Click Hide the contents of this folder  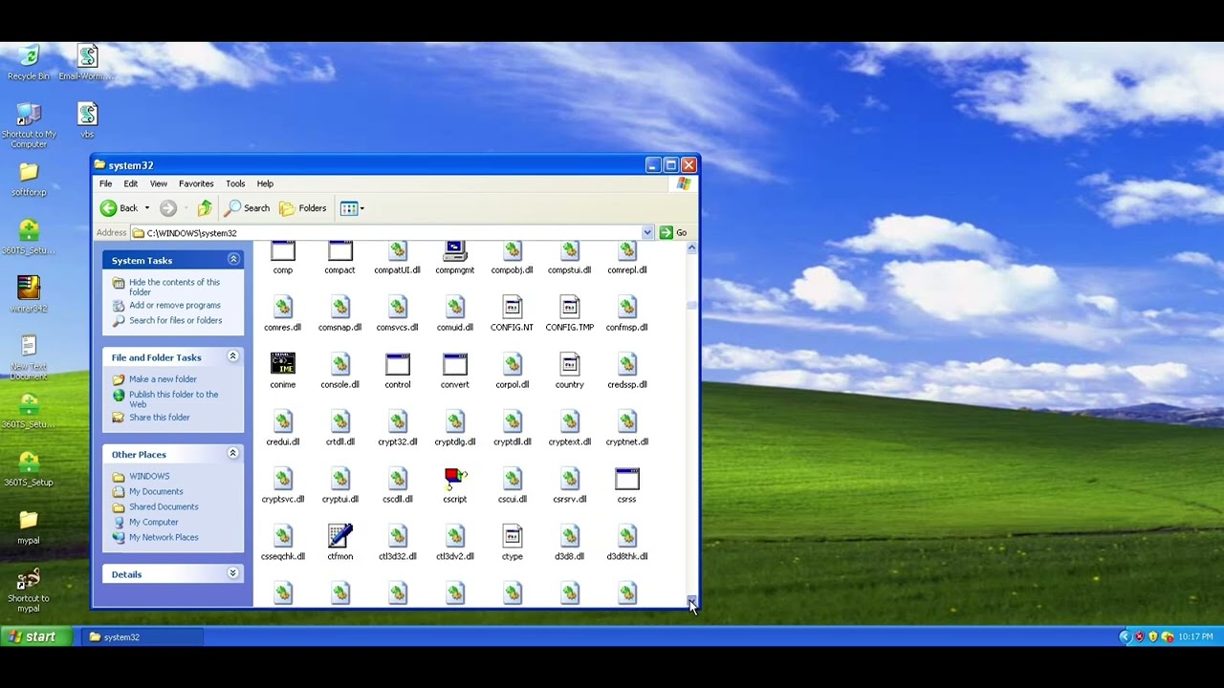[x=174, y=288]
